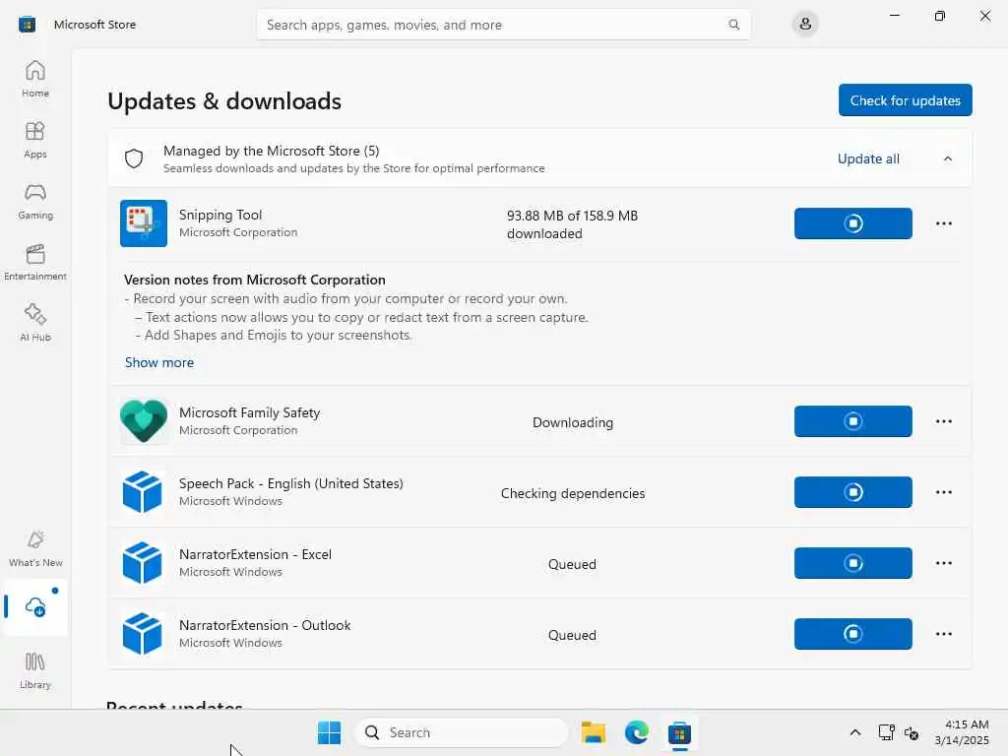Open more options for Speech Pack
The height and width of the screenshot is (756, 1008).
tap(944, 492)
